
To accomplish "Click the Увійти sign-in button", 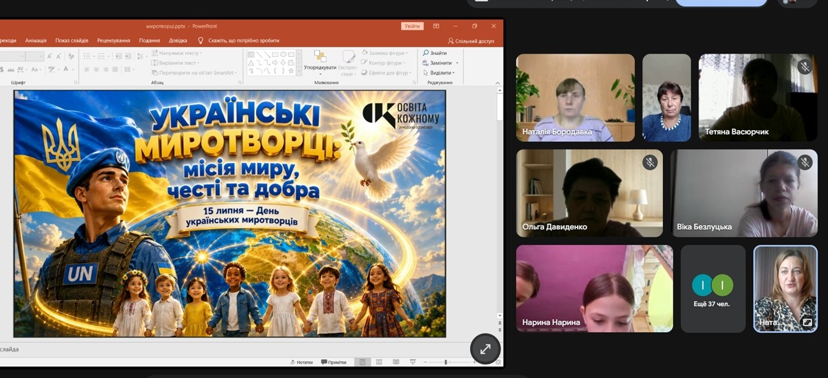I will (x=412, y=26).
